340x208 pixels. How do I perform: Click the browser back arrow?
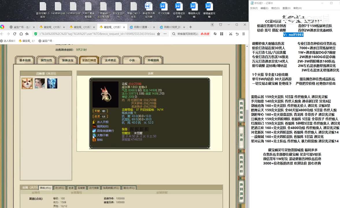point(2,34)
